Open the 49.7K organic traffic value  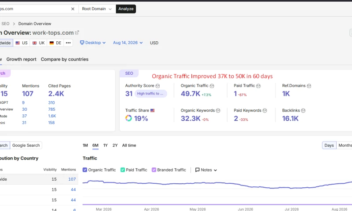coord(191,94)
